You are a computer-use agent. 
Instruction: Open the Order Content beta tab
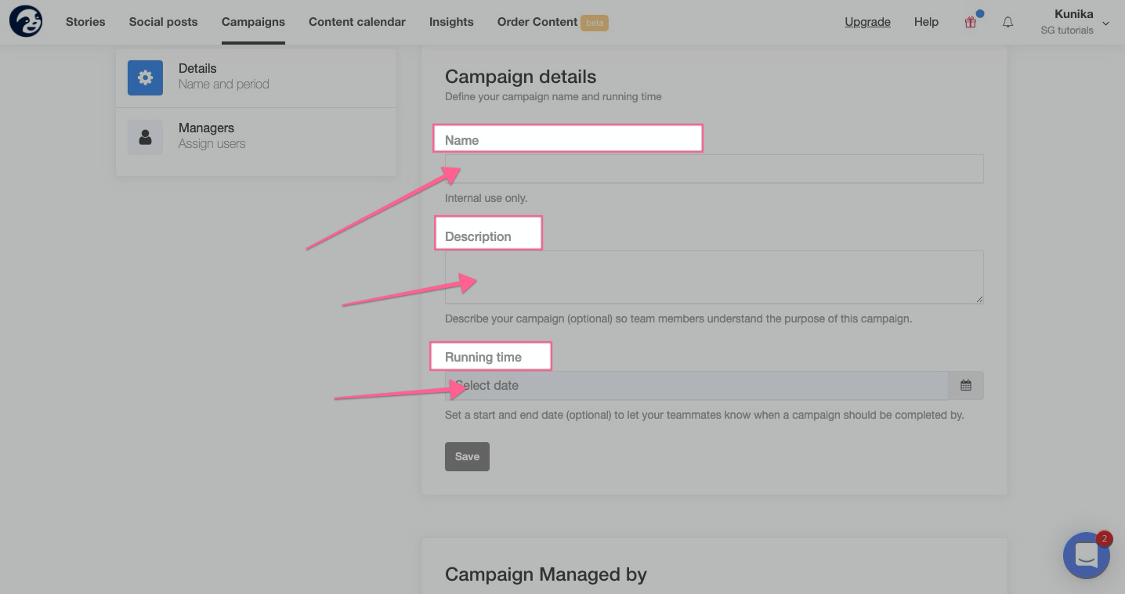pyautogui.click(x=552, y=22)
